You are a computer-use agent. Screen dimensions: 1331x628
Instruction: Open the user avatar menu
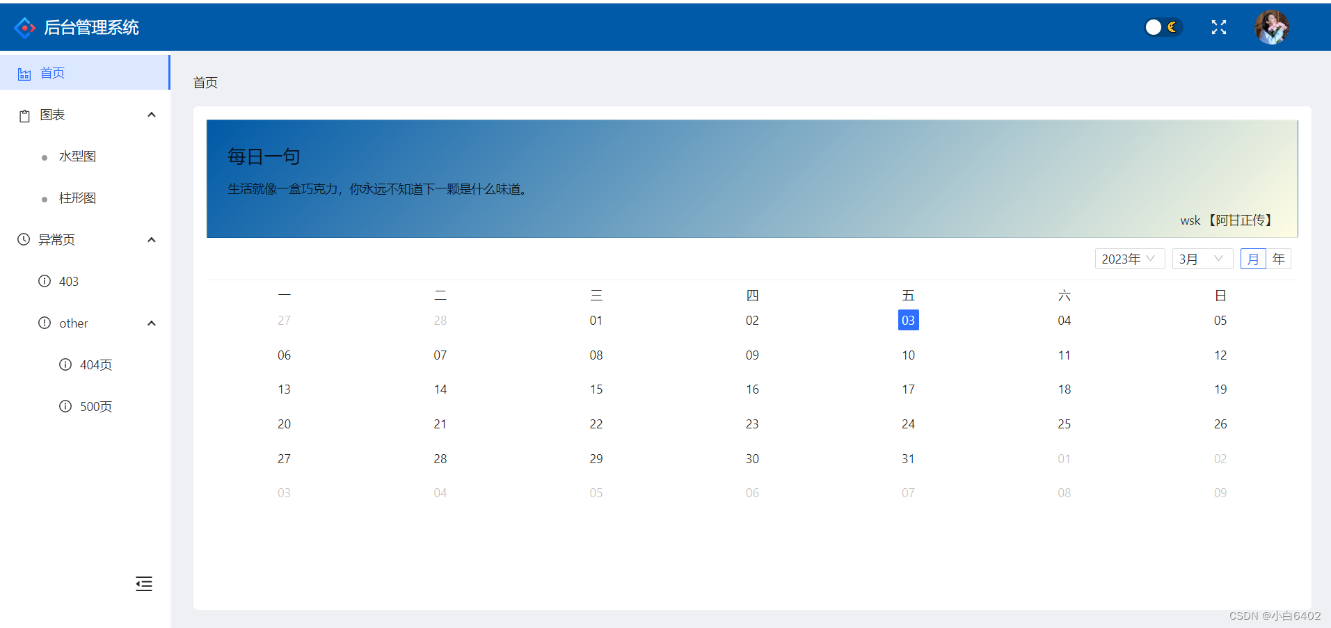click(x=1272, y=27)
